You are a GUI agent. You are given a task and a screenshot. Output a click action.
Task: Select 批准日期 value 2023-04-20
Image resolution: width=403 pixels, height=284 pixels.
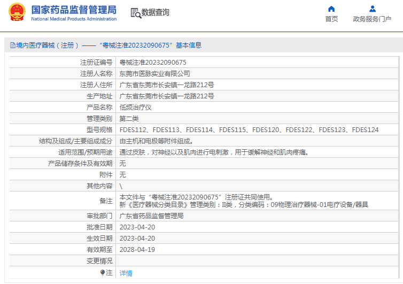pyautogui.click(x=137, y=227)
